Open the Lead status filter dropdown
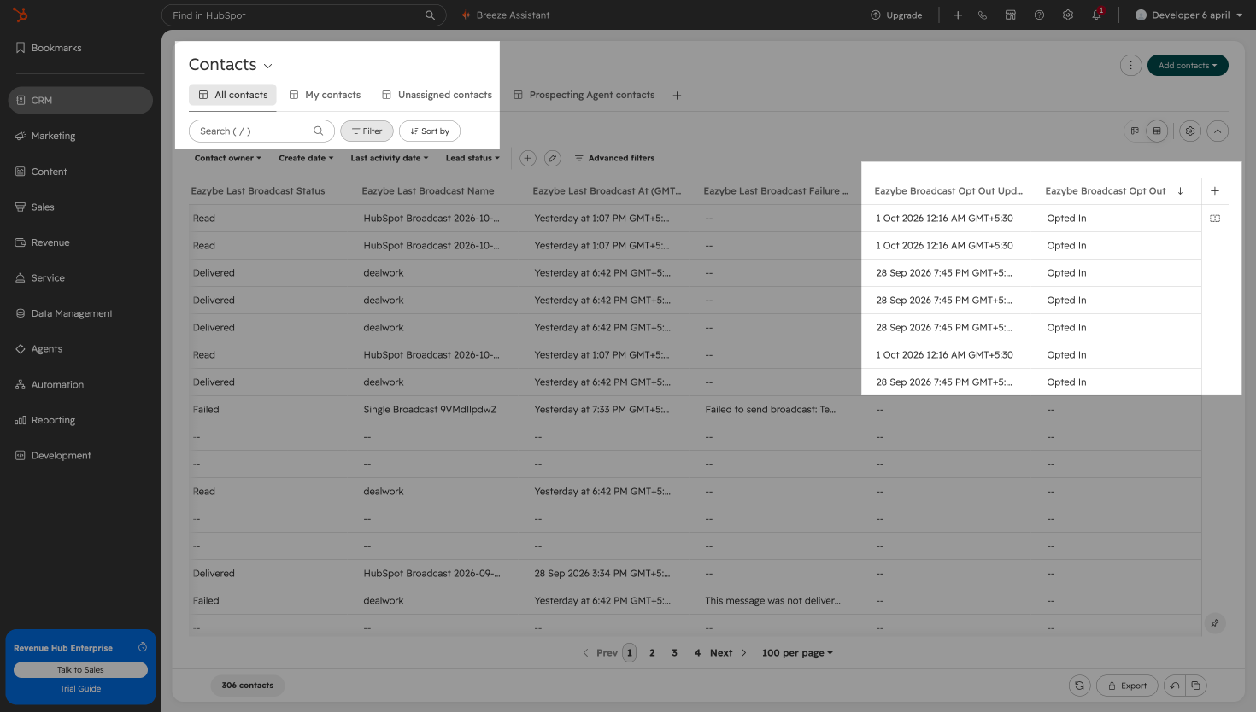The height and width of the screenshot is (712, 1256). tap(472, 158)
